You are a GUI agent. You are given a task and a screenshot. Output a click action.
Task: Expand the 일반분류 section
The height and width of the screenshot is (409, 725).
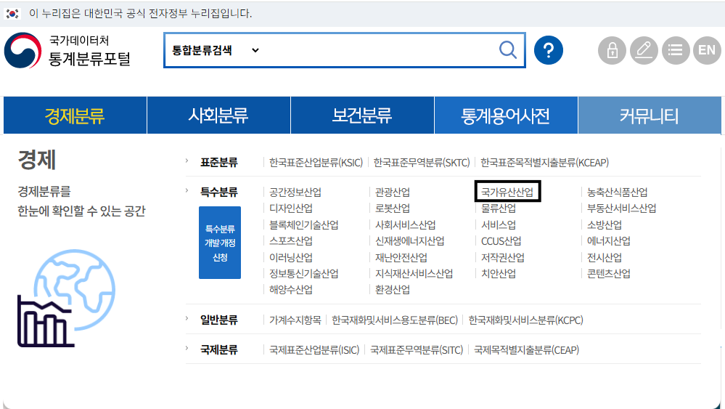(218, 320)
